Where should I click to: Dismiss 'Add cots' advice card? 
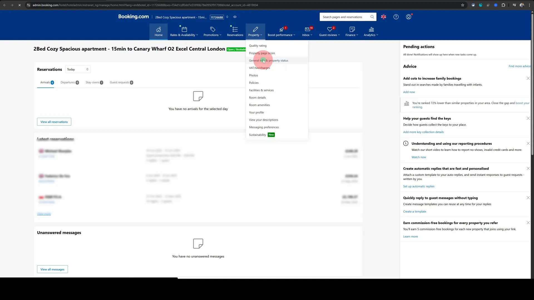click(x=528, y=78)
